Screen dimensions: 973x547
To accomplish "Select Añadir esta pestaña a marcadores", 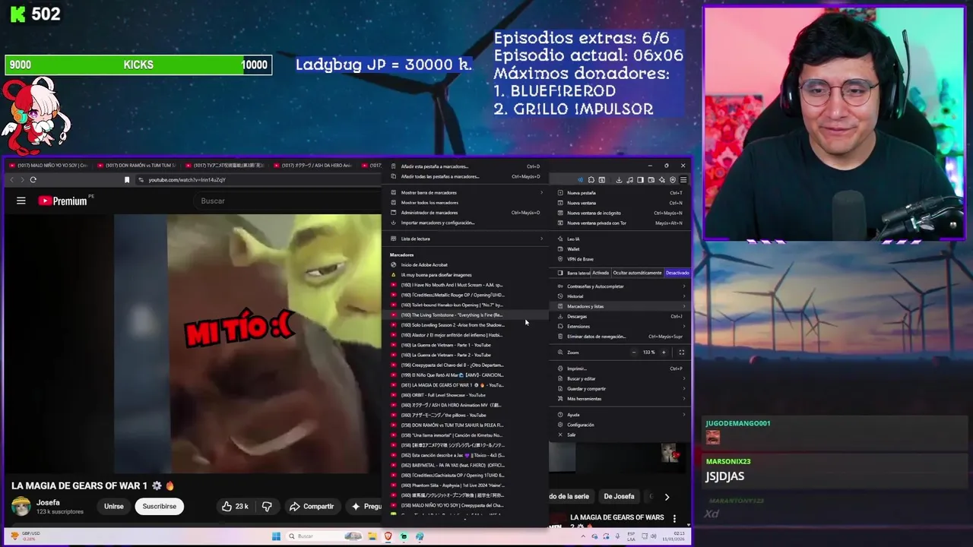I will 467,166.
